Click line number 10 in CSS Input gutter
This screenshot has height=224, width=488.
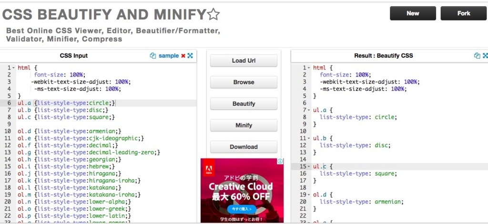(8, 131)
